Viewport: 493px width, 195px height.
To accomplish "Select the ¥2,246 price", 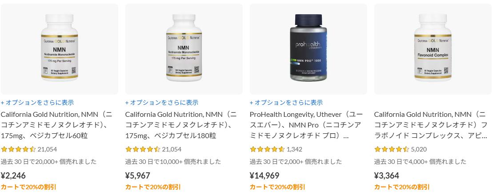I will 13,175.
